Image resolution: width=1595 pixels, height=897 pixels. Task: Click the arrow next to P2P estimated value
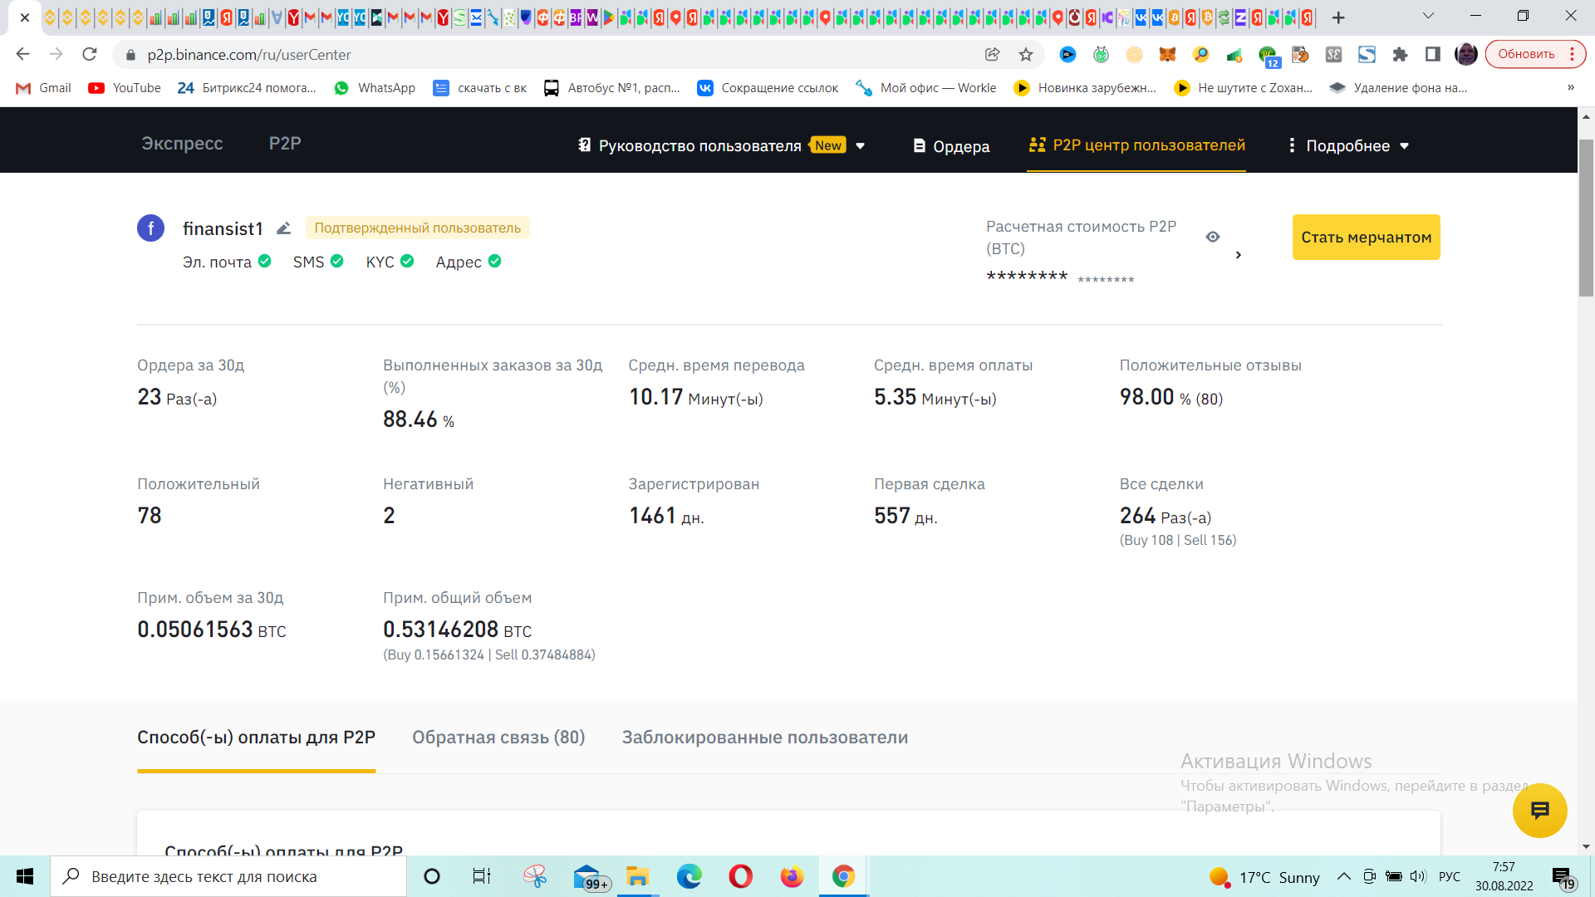pos(1239,255)
